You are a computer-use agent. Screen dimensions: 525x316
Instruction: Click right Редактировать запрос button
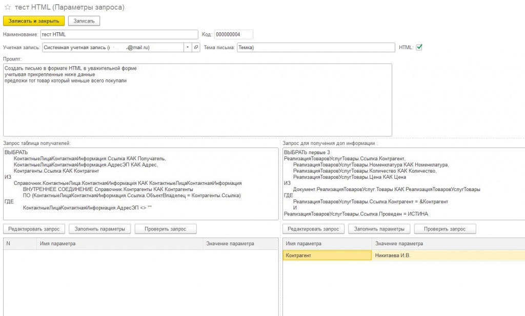coord(313,229)
